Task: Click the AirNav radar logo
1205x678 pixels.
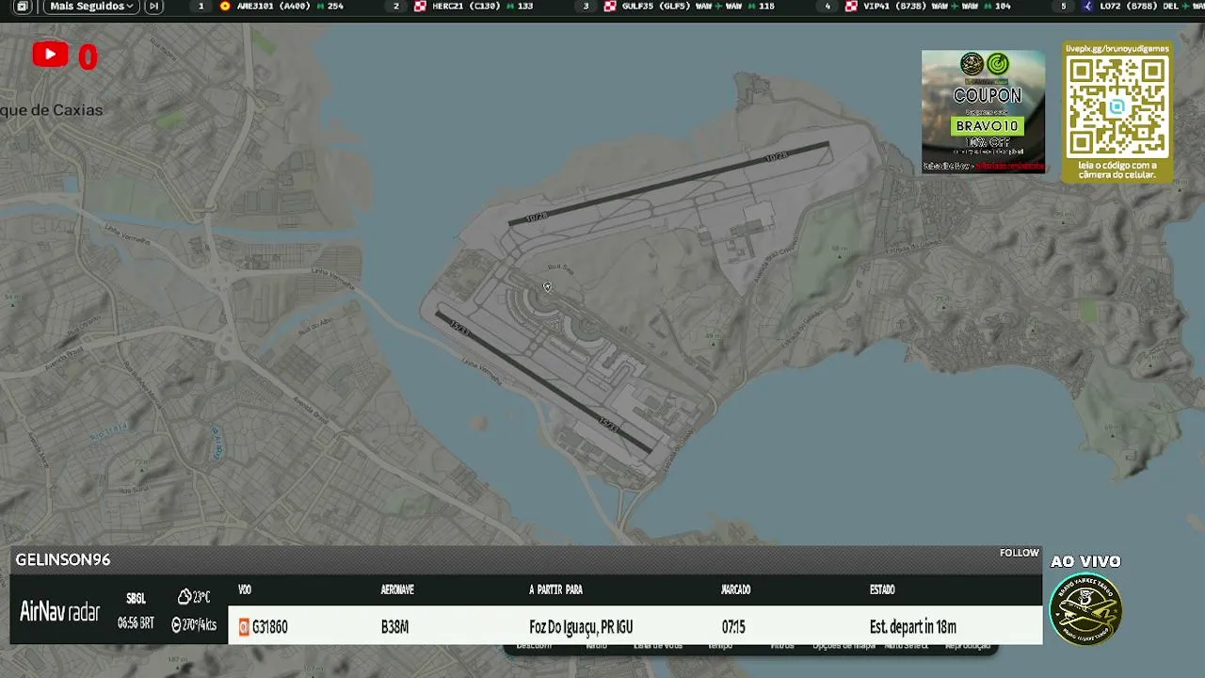Action: tap(59, 611)
